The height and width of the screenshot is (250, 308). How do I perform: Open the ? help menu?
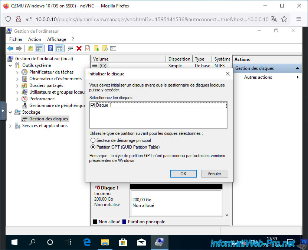[x=73, y=39]
